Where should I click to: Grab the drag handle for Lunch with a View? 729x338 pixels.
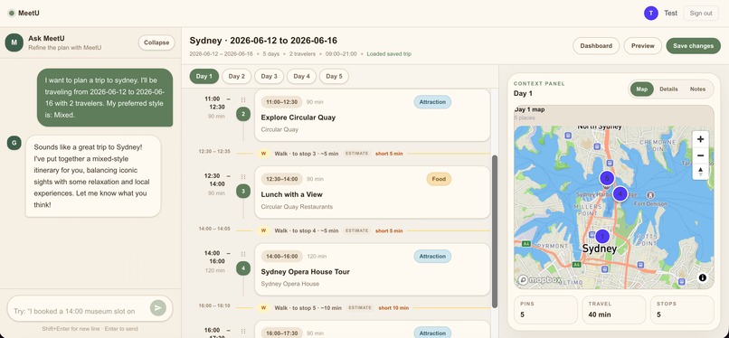click(243, 176)
